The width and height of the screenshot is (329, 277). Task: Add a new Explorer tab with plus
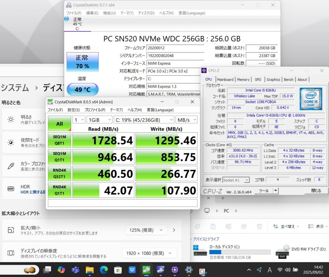[x=223, y=198]
